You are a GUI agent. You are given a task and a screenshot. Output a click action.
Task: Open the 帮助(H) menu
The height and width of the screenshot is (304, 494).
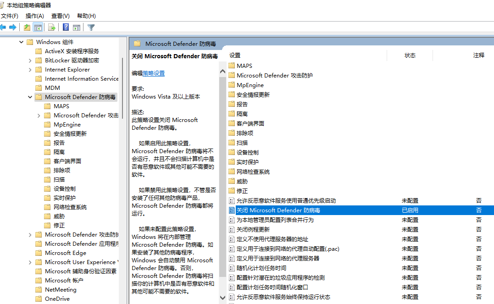tap(86, 16)
